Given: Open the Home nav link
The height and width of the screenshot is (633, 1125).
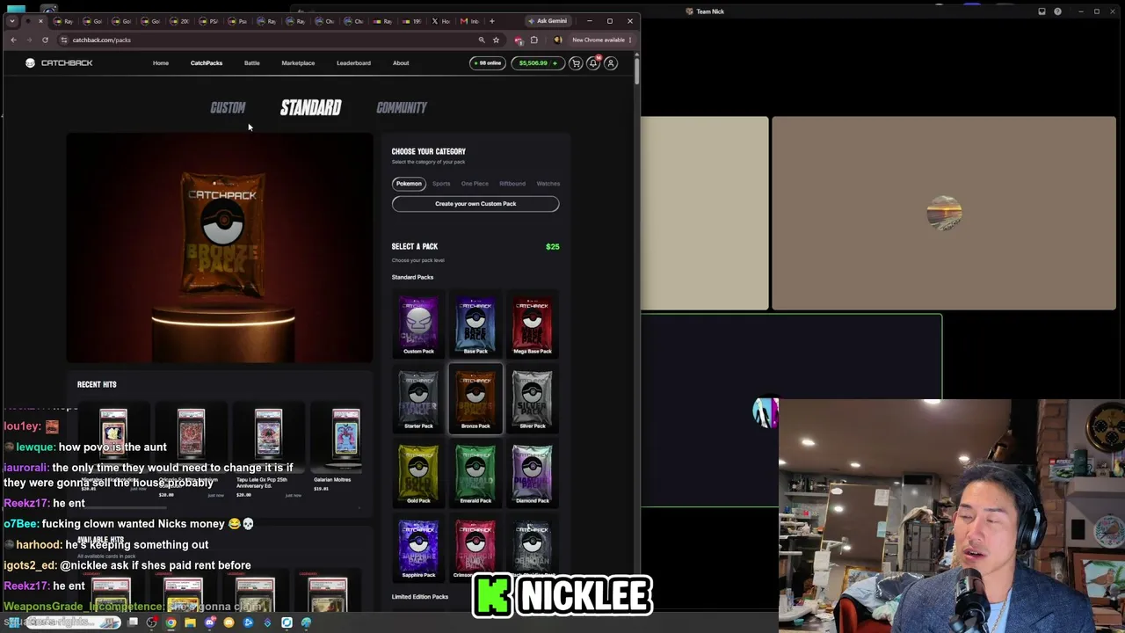Looking at the screenshot, I should tap(161, 63).
